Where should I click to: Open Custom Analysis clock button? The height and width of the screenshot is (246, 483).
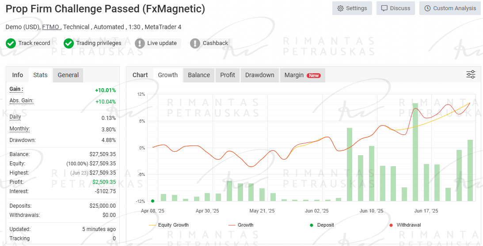(450, 8)
